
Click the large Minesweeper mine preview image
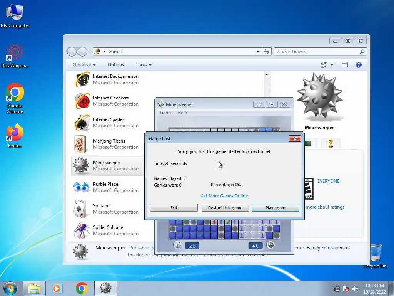click(x=319, y=97)
